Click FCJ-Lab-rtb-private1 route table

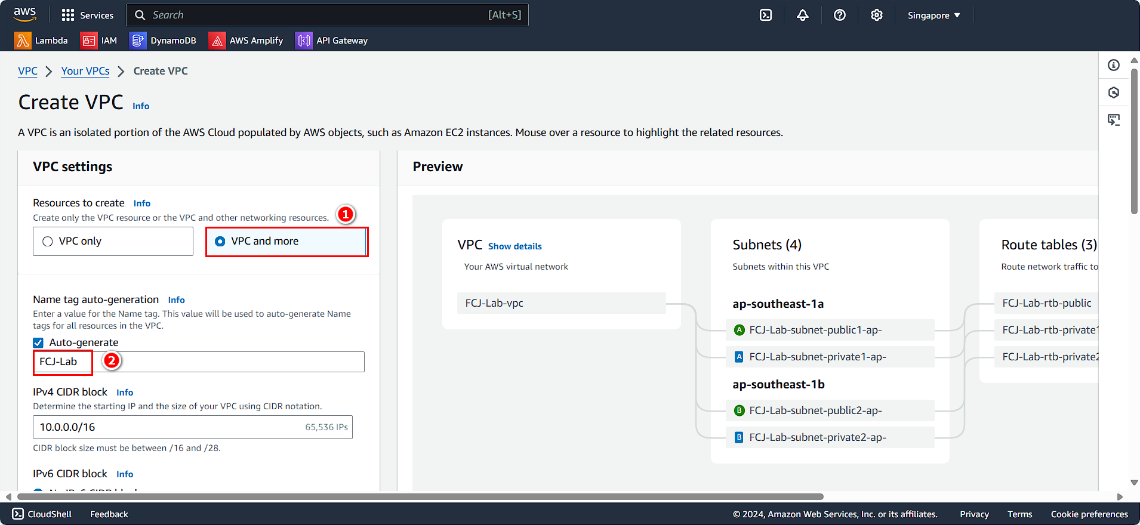coord(1047,330)
